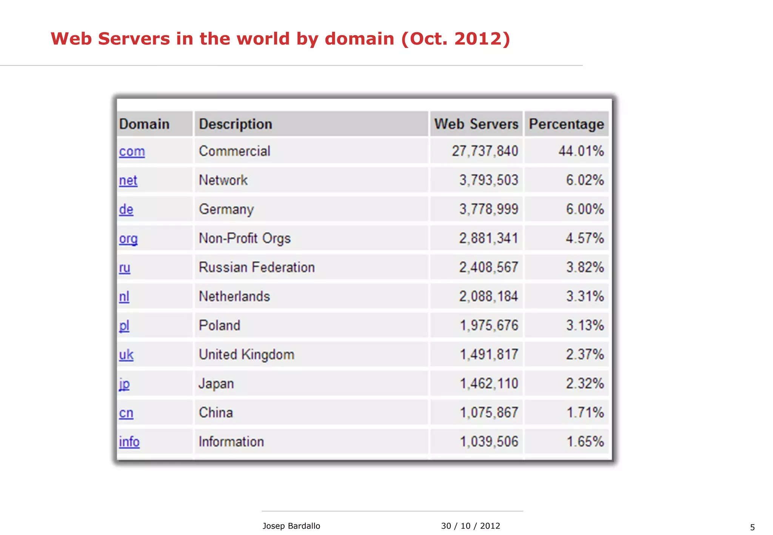Select the 4.57% percentage cell
Image resolution: width=773 pixels, height=535 pixels.
coord(567,238)
